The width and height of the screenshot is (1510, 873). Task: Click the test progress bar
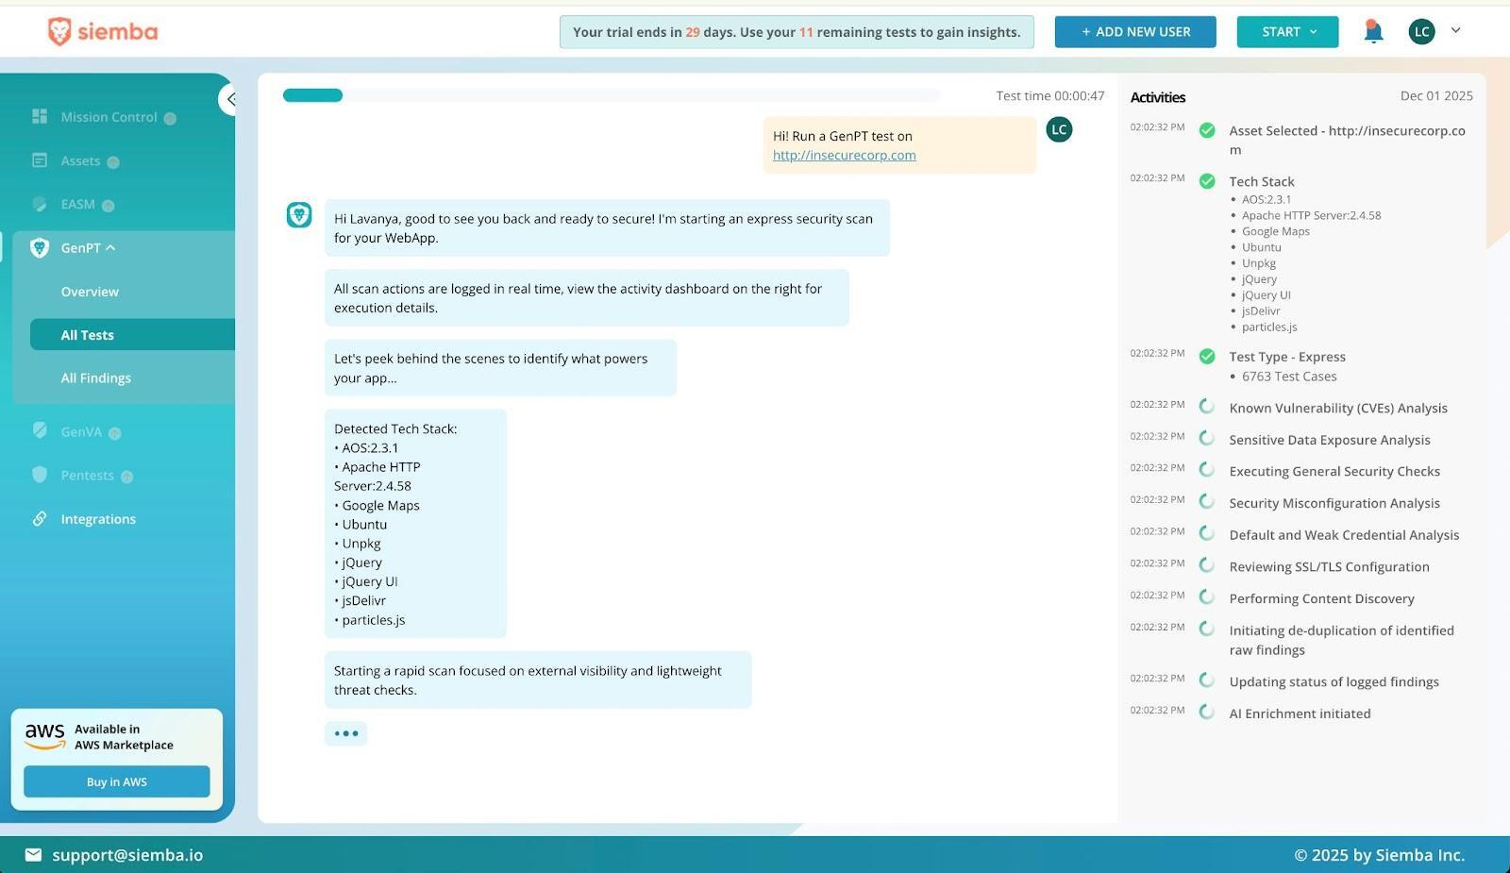[x=612, y=95]
